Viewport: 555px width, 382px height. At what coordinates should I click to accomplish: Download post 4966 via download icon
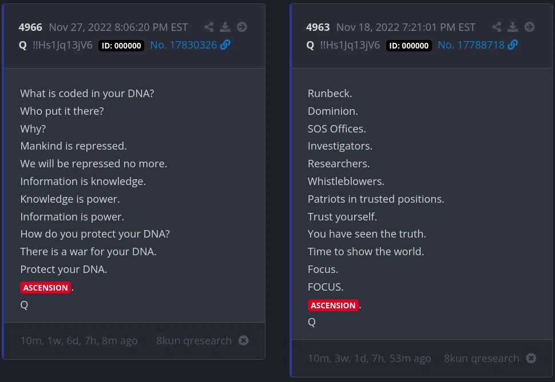point(225,27)
